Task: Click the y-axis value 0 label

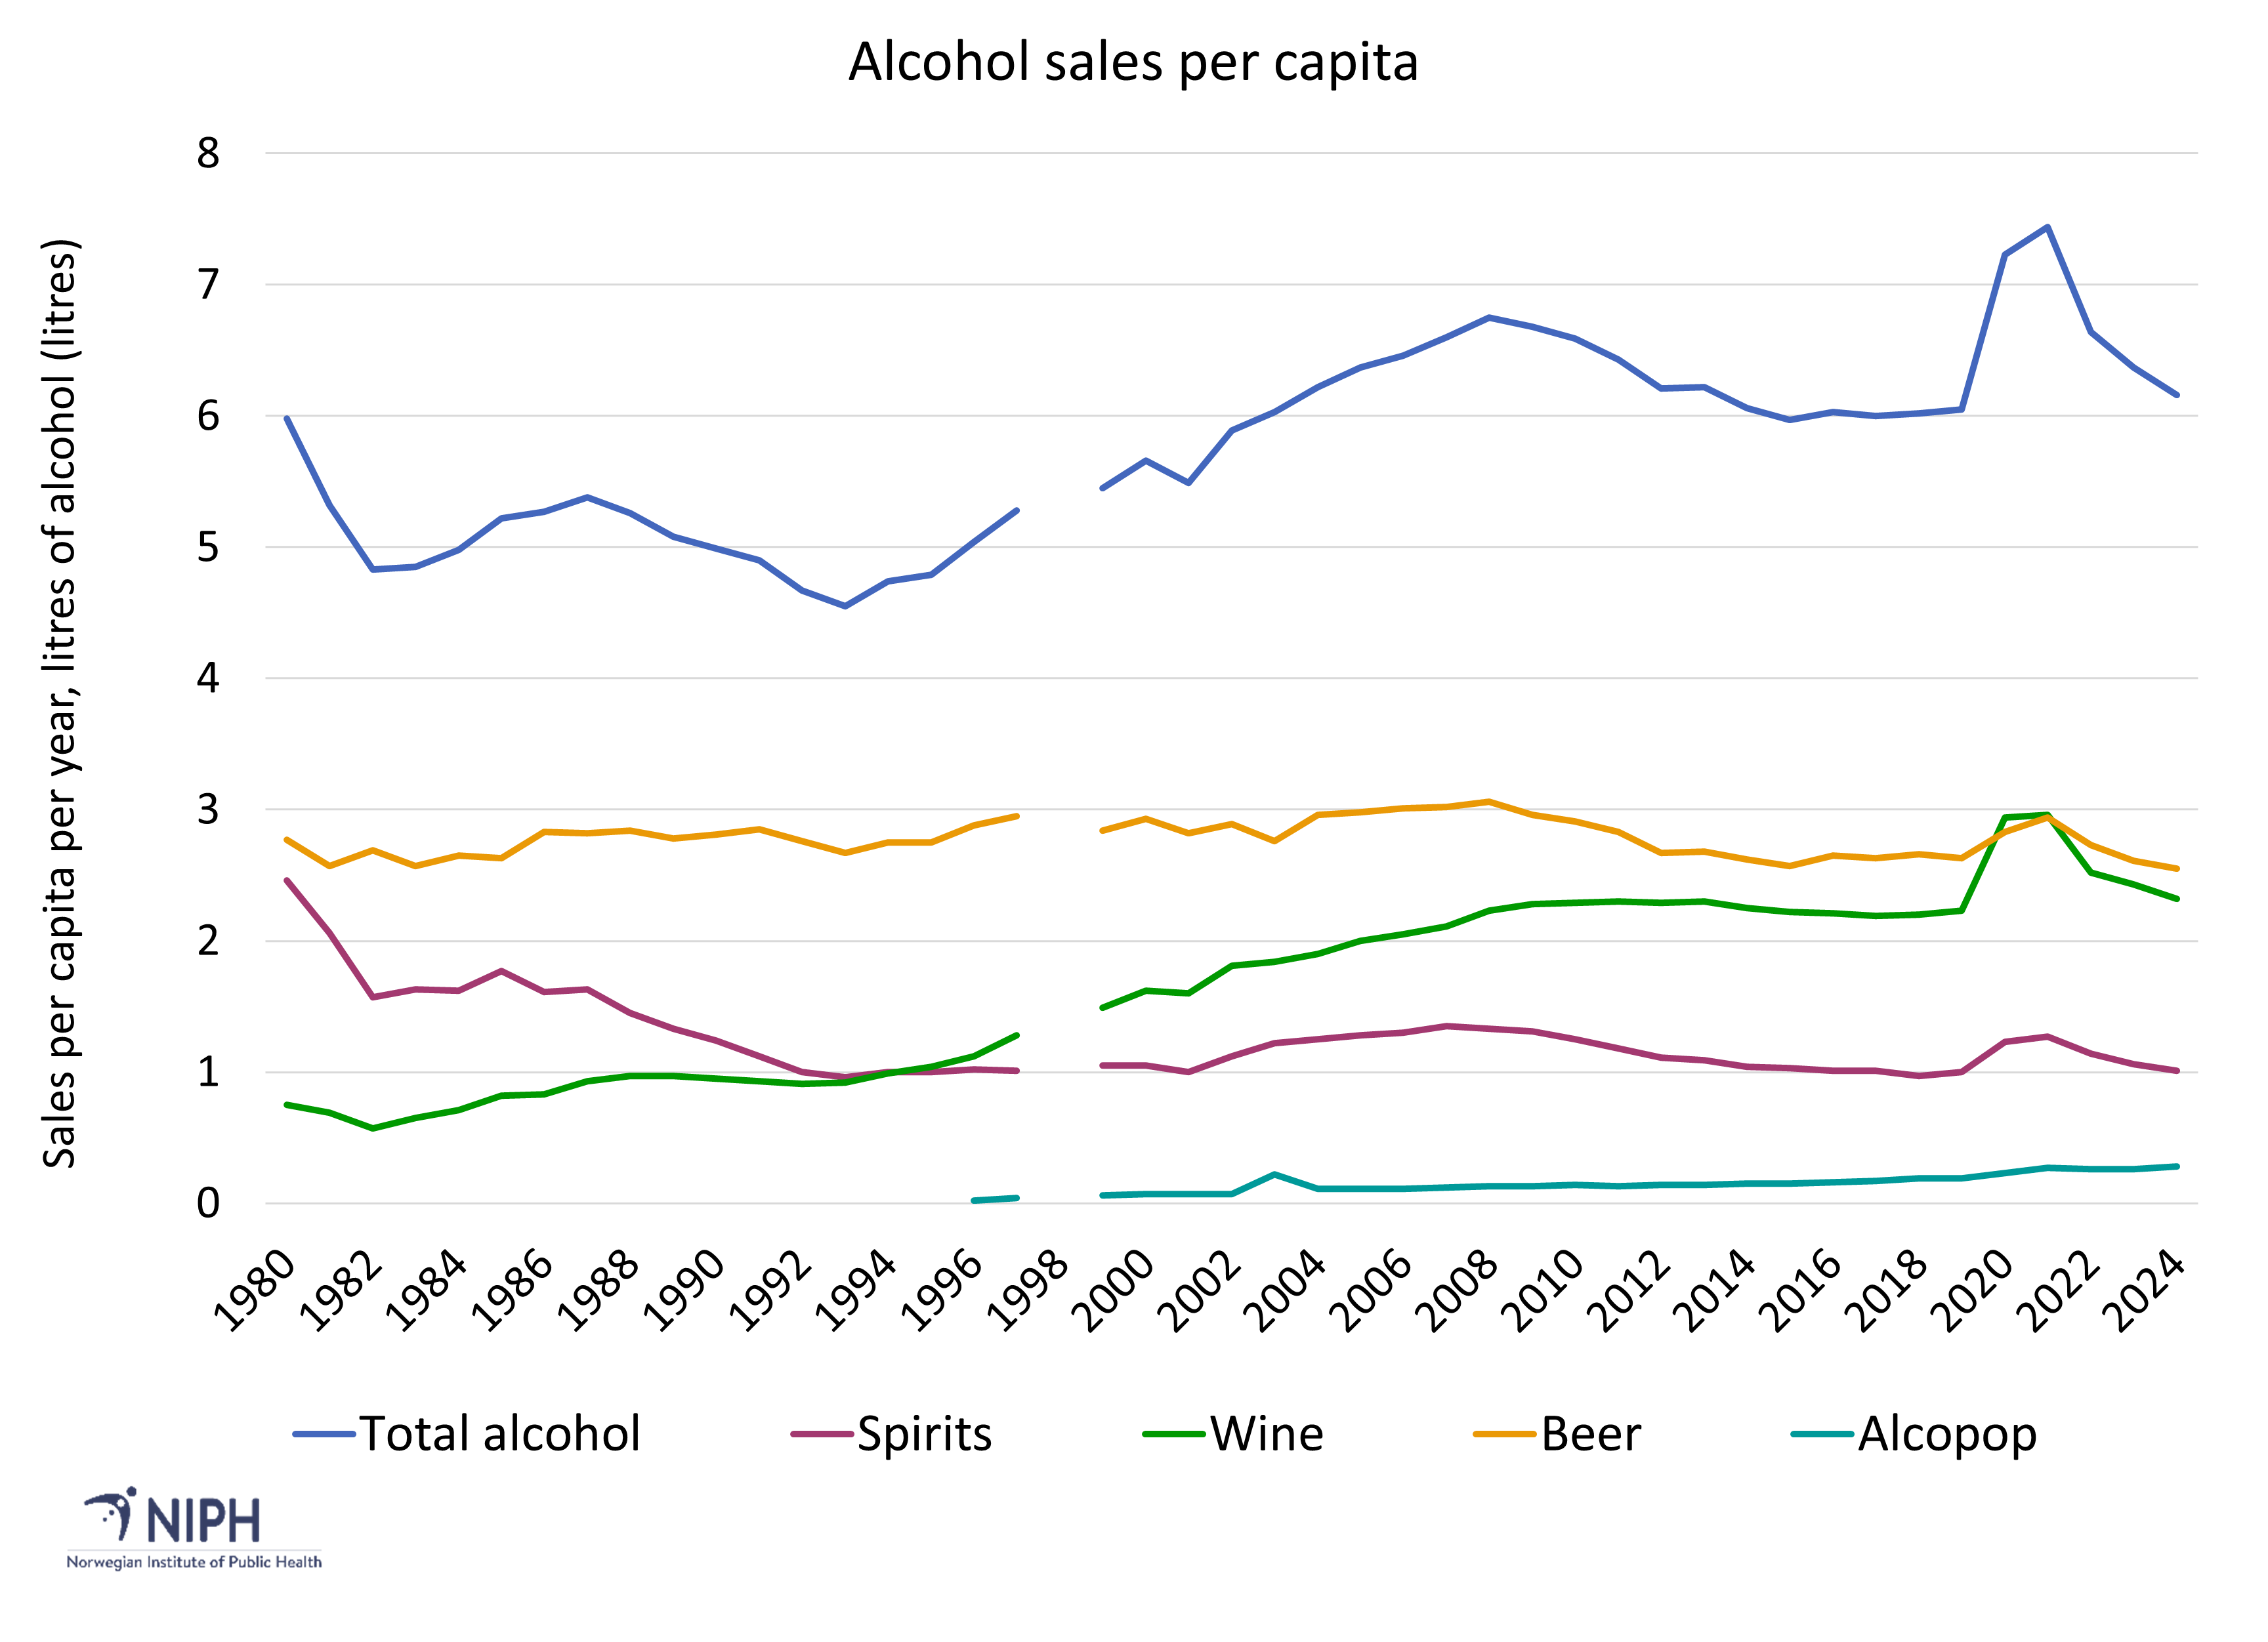Action: click(208, 1204)
